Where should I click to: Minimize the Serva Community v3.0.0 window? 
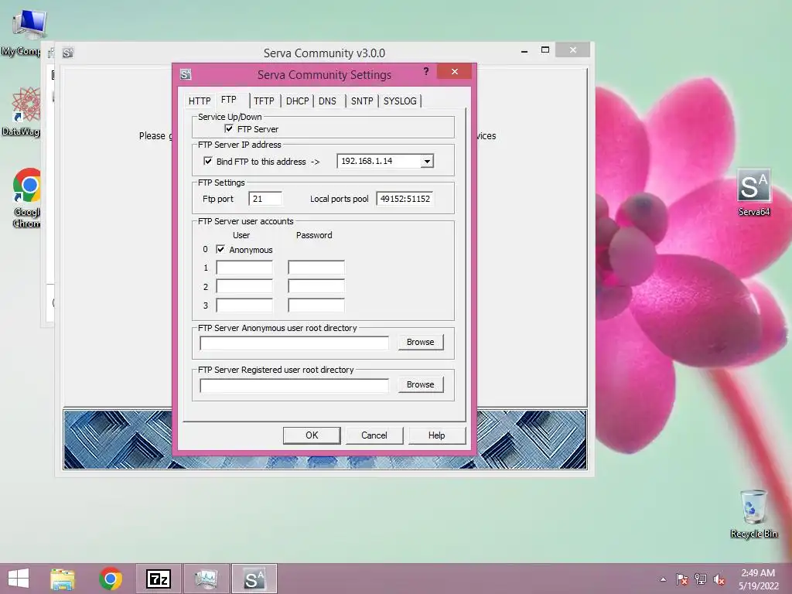(524, 50)
